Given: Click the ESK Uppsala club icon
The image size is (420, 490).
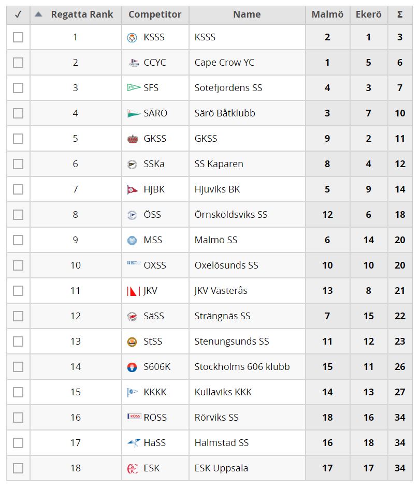Looking at the screenshot, I should click(133, 468).
